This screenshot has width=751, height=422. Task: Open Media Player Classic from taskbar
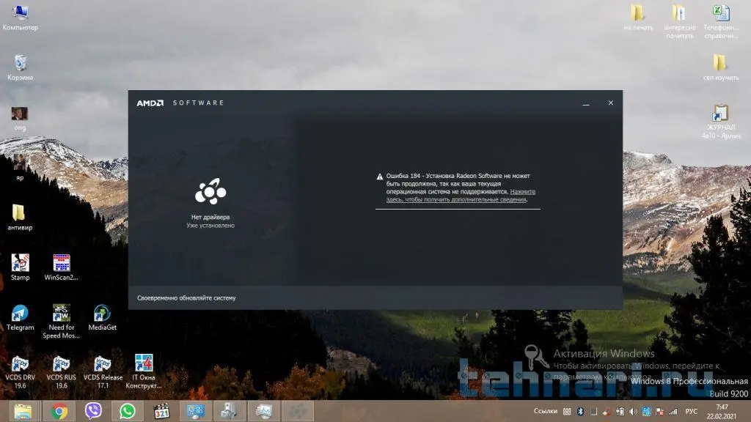pos(161,411)
